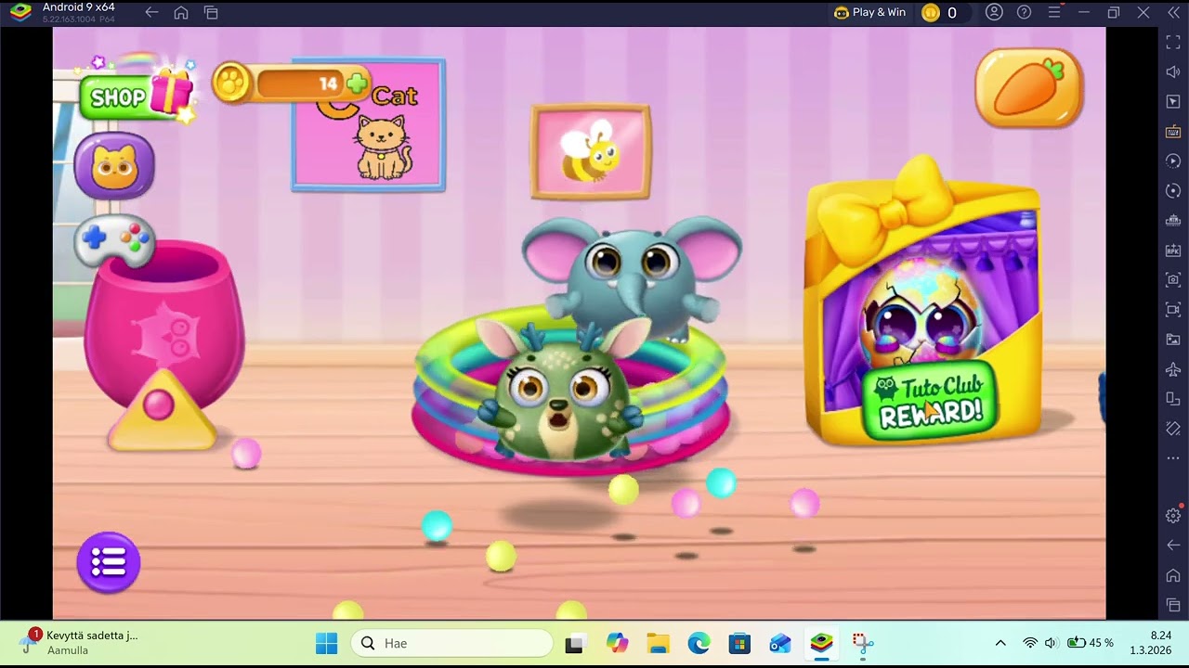Claim the Tuto Club REWARD! button

(930, 401)
